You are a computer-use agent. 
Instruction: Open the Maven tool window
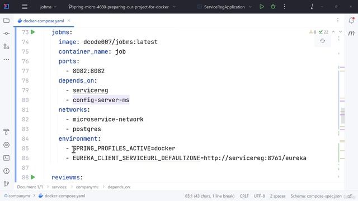[x=351, y=33]
